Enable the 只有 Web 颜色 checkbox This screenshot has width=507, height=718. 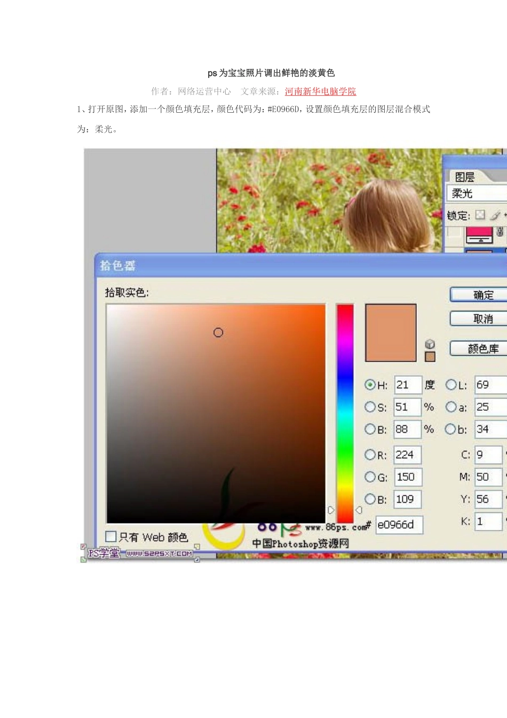(x=111, y=536)
